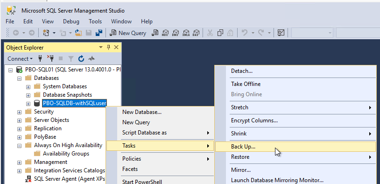Image resolution: width=380 pixels, height=184 pixels.
Task: Click the Navigate Forward icon
Action: coord(32,33)
